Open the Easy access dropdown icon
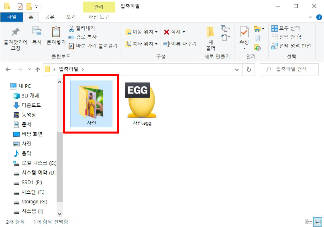 [225, 37]
